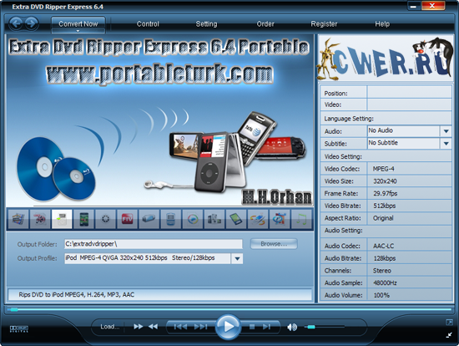Select the 3GP film profile icon
Image resolution: width=459 pixels, height=346 pixels.
[x=40, y=219]
